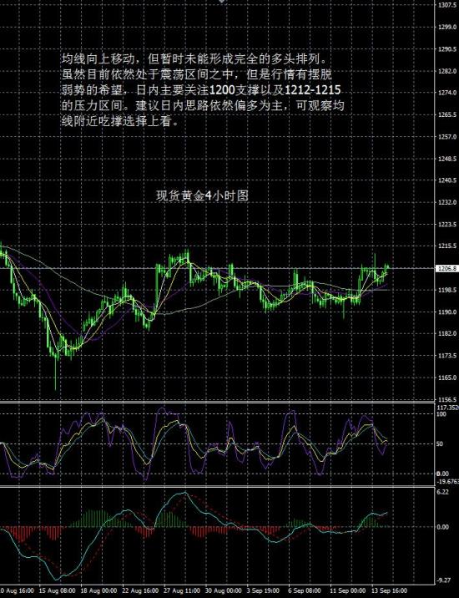Select the annotation line 线附近吃撑选择上看
The width and height of the screenshot is (459, 598).
[x=119, y=121]
